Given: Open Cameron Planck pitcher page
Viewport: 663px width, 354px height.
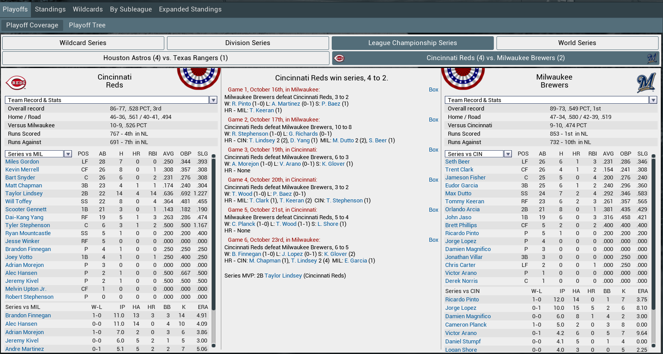Looking at the screenshot, I should pos(466,325).
